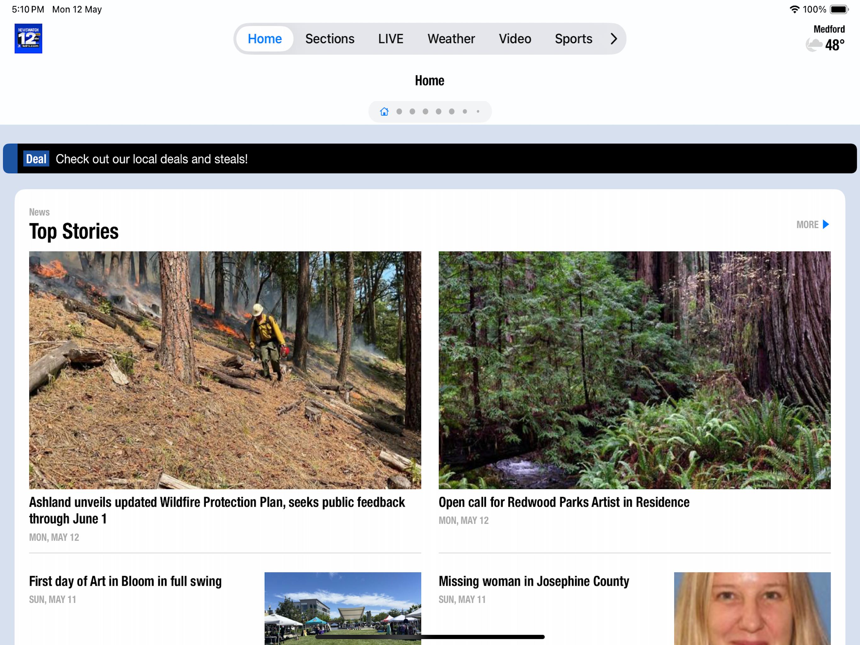Tap the battery indicator icon

tap(839, 9)
